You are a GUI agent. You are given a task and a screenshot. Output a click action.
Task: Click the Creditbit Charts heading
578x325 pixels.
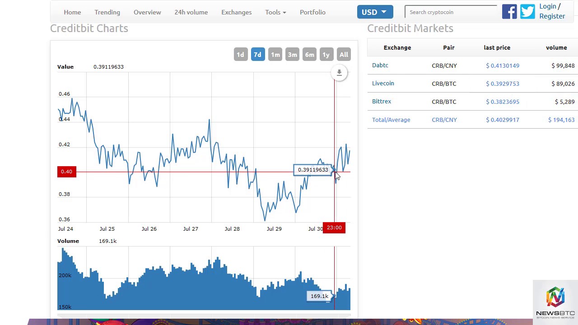coord(89,28)
